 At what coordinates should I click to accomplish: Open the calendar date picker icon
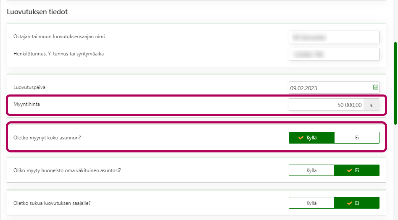[375, 87]
